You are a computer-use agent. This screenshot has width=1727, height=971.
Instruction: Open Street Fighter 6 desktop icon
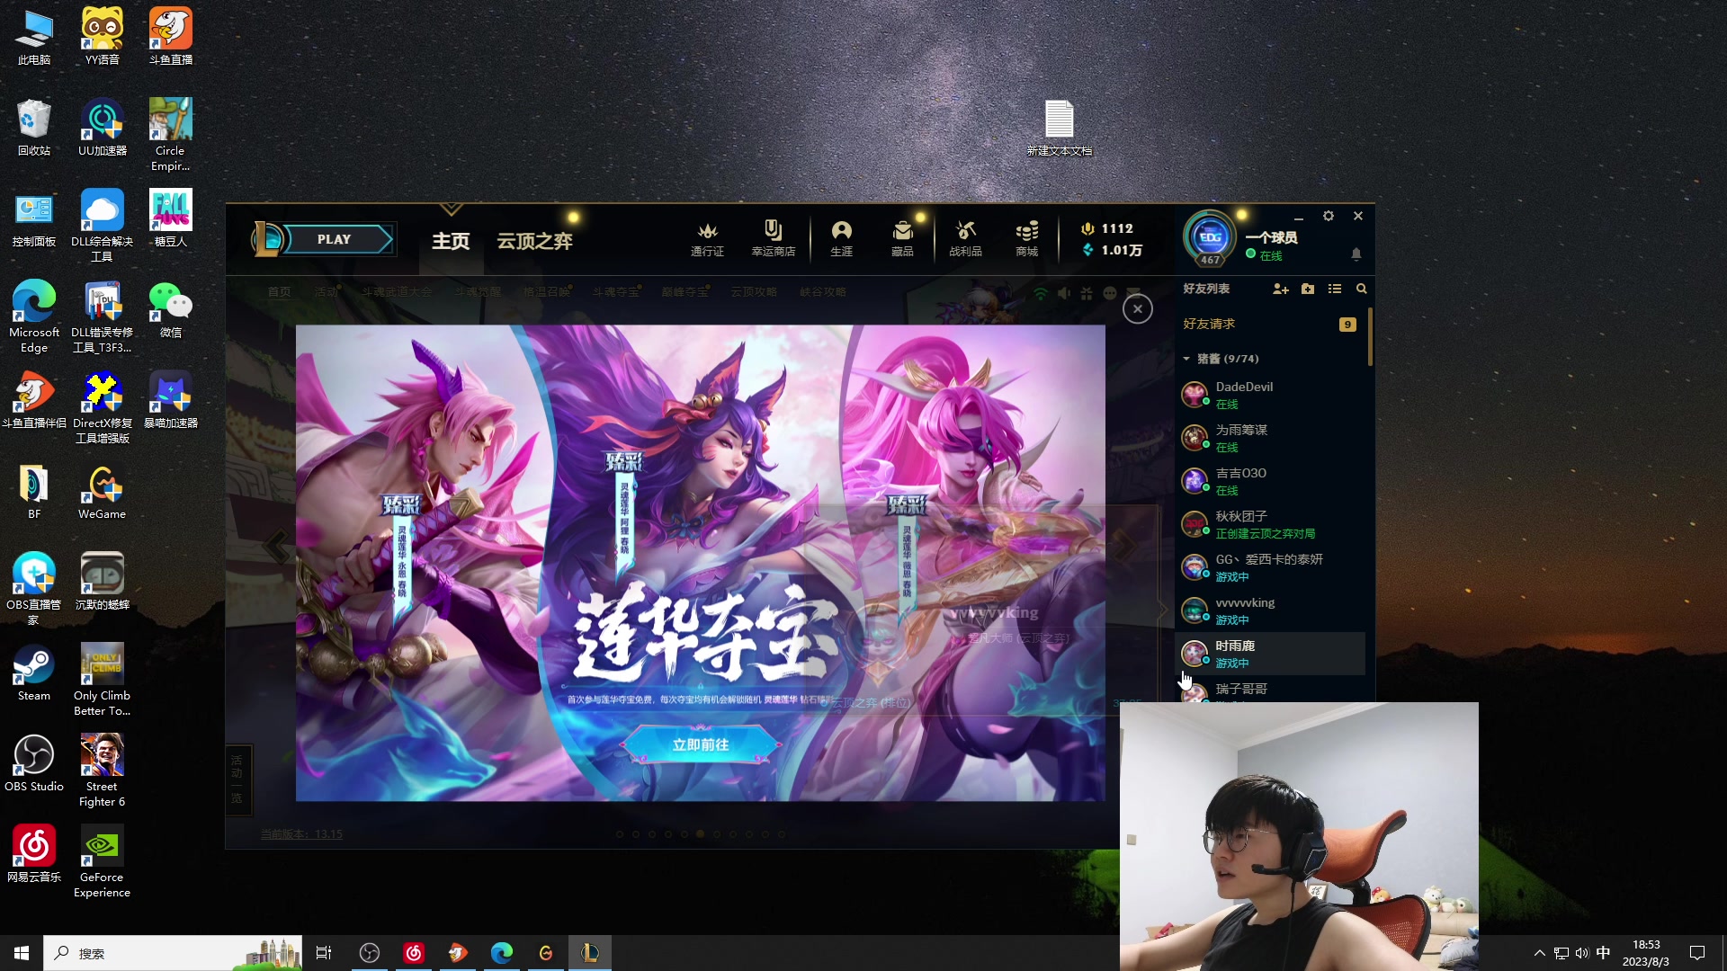click(103, 771)
